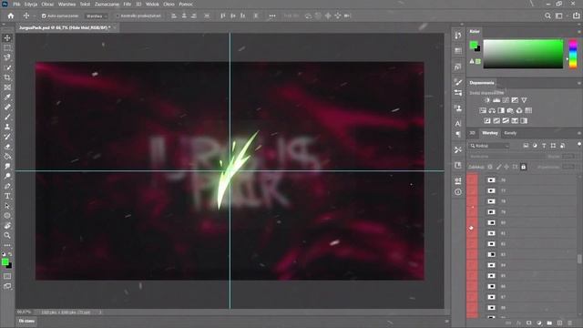Toggle lock image pixels brush icon

(x=498, y=167)
